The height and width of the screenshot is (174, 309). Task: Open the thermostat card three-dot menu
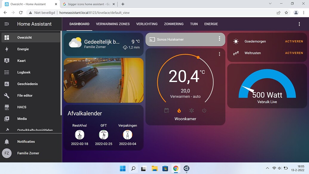tap(219, 54)
